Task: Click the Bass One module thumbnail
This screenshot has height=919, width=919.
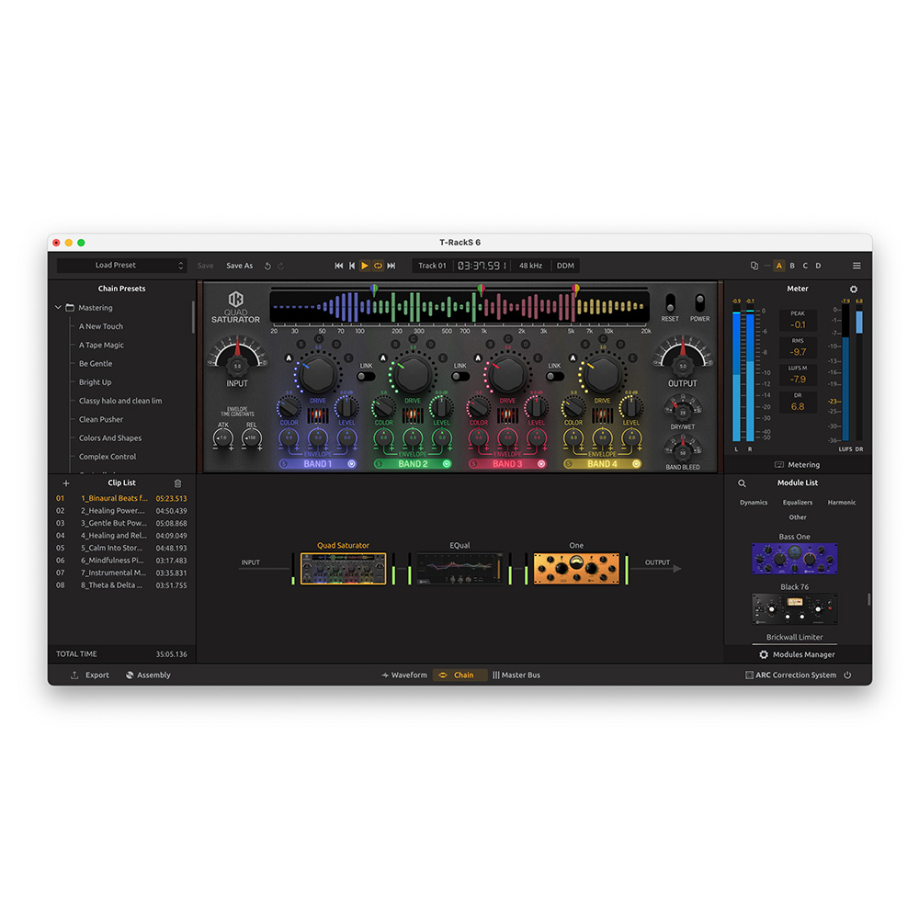Action: click(x=795, y=559)
